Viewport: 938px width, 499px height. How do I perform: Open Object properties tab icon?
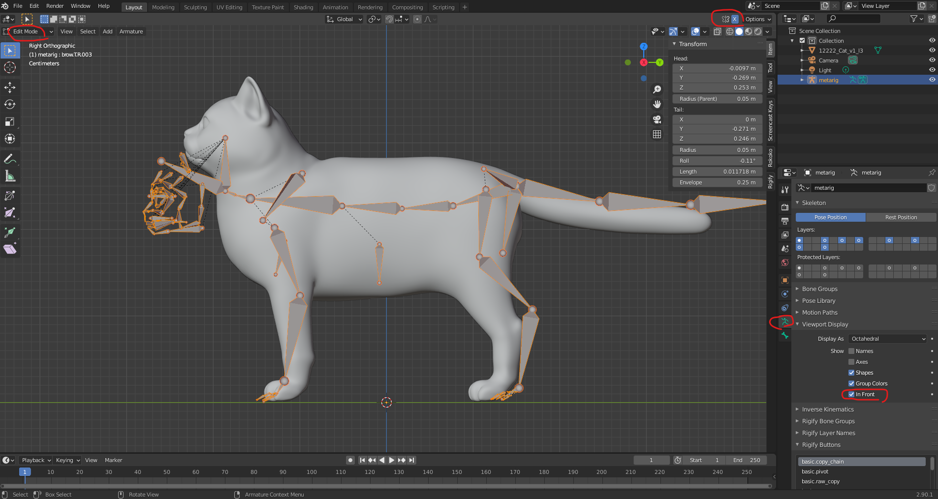[785, 280]
